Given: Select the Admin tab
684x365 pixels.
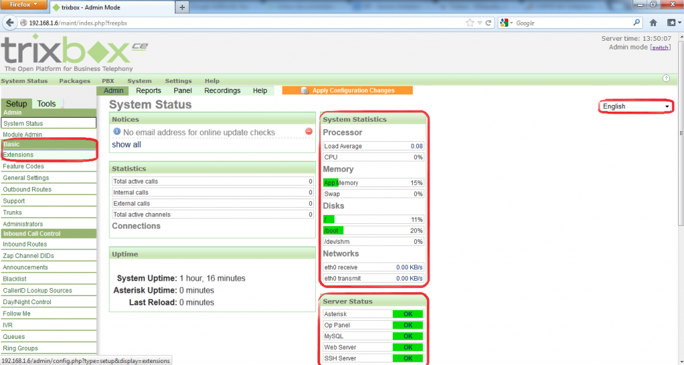Looking at the screenshot, I should 114,91.
